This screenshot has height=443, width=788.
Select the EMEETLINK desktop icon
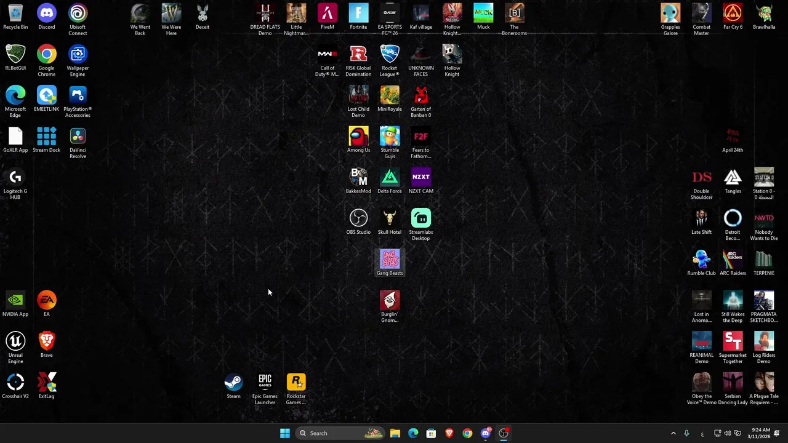point(46,99)
